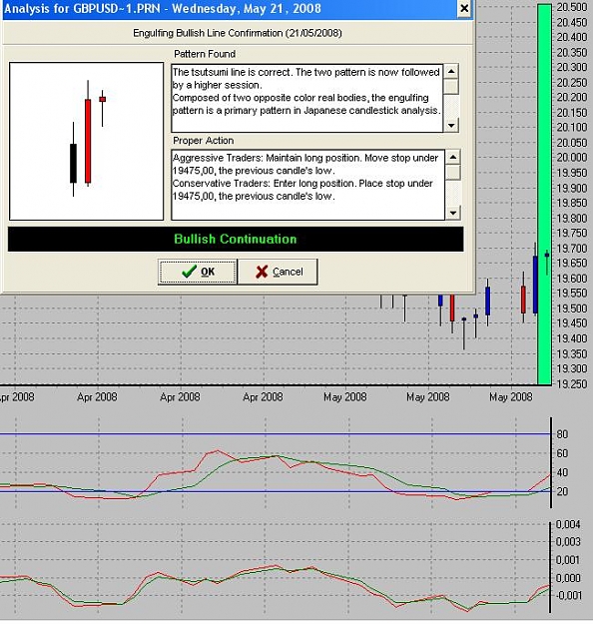
Task: Click the Cancel button
Action: [279, 272]
